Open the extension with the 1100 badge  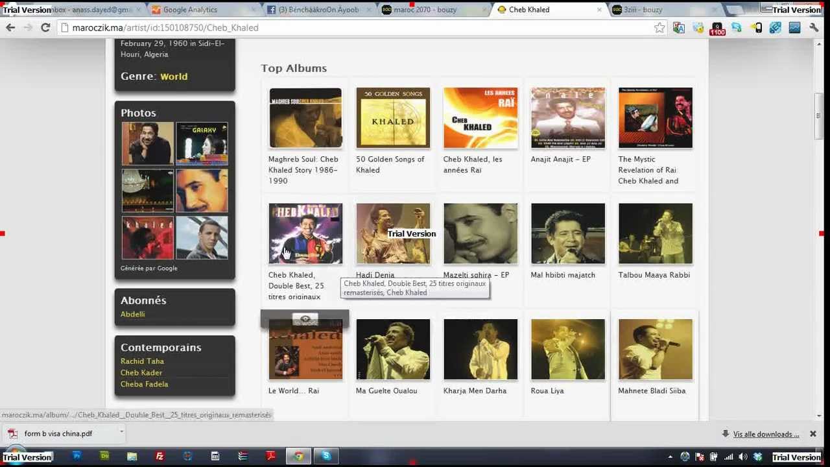click(717, 28)
